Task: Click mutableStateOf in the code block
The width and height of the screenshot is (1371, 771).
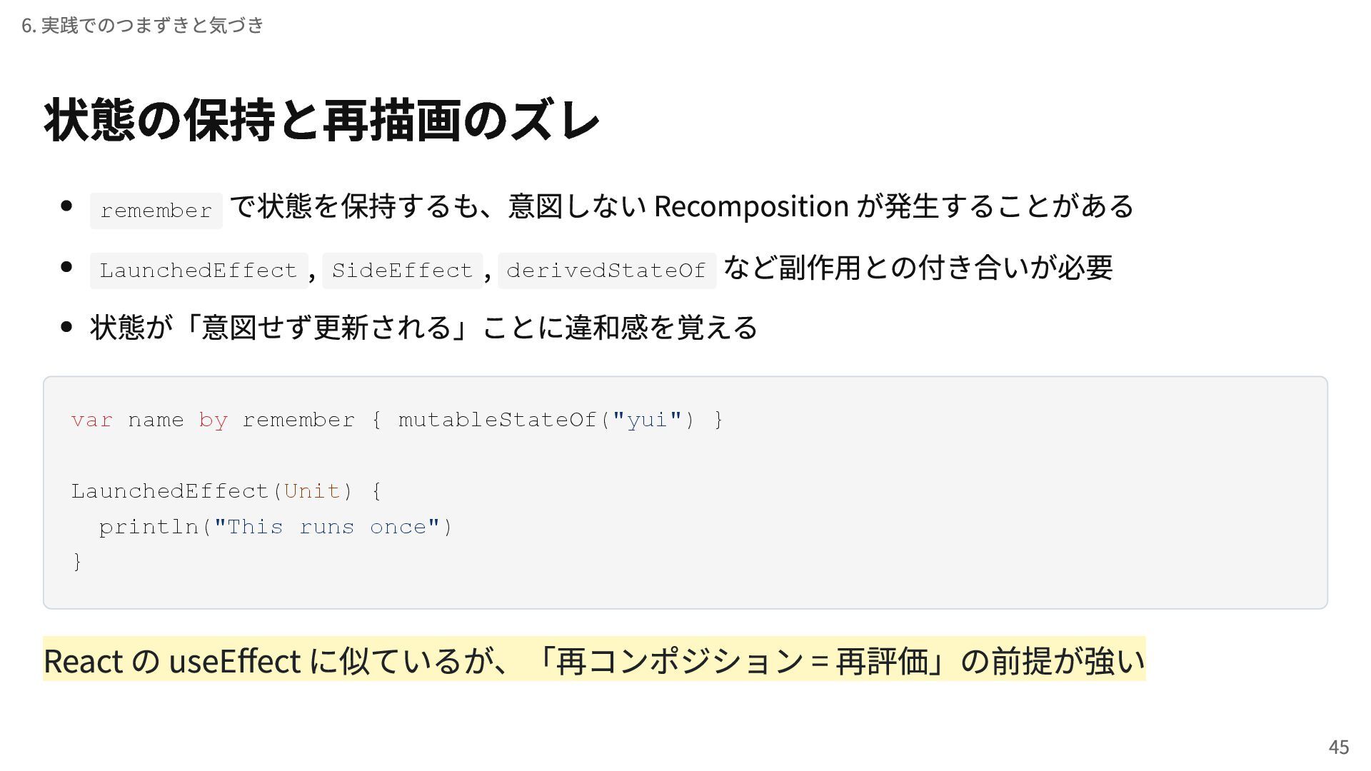Action: pos(497,420)
